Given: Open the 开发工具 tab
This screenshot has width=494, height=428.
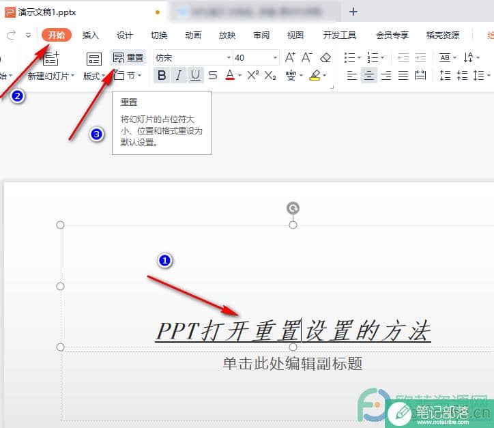Looking at the screenshot, I should tap(339, 35).
